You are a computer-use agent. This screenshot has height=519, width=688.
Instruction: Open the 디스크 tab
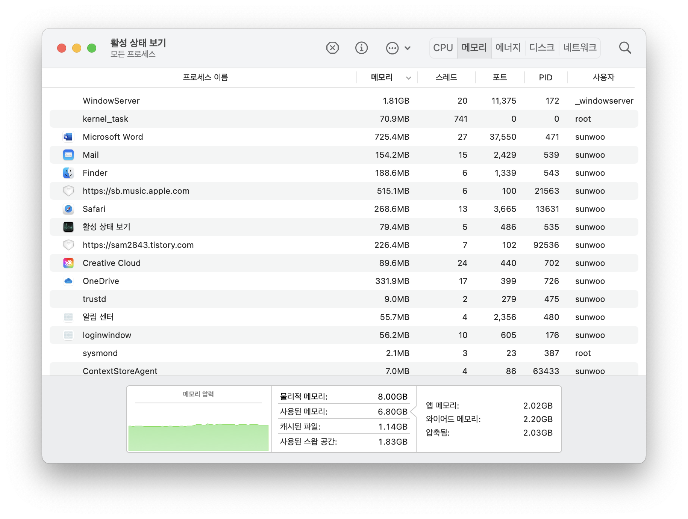(x=542, y=48)
